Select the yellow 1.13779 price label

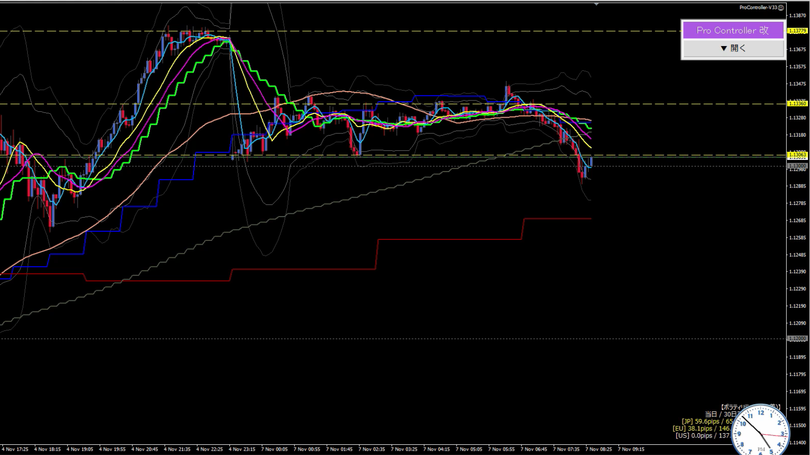click(x=797, y=31)
